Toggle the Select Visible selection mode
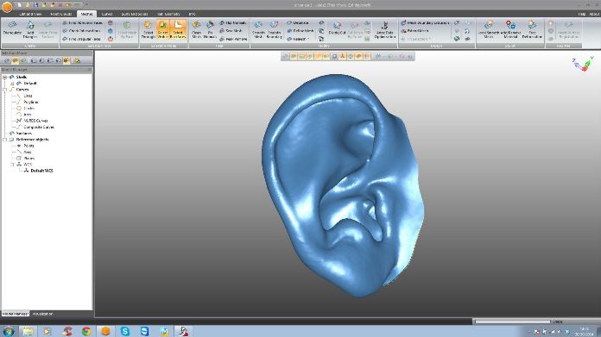This screenshot has height=337, width=601. 162,29
